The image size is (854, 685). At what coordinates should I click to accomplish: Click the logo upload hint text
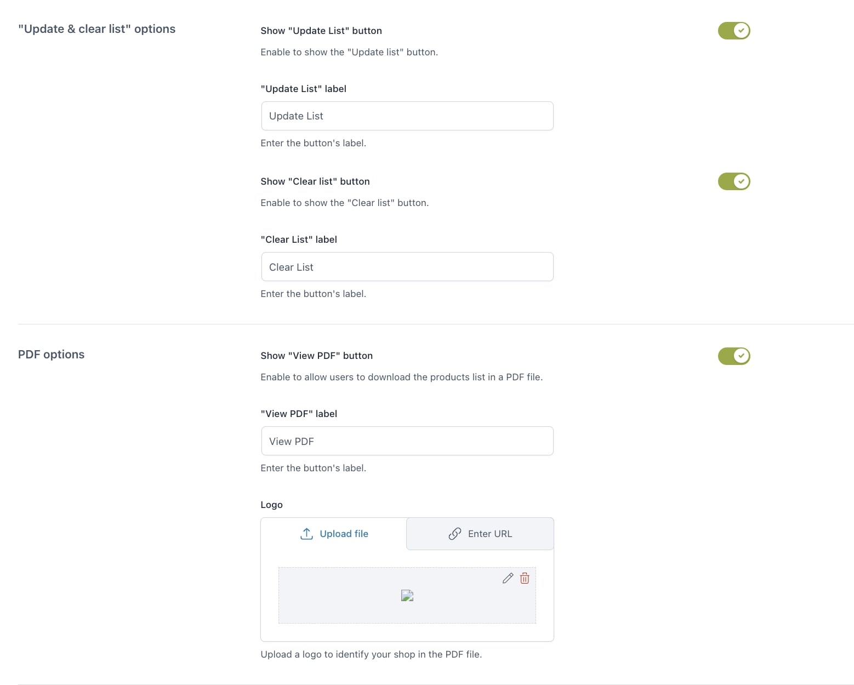click(x=371, y=654)
